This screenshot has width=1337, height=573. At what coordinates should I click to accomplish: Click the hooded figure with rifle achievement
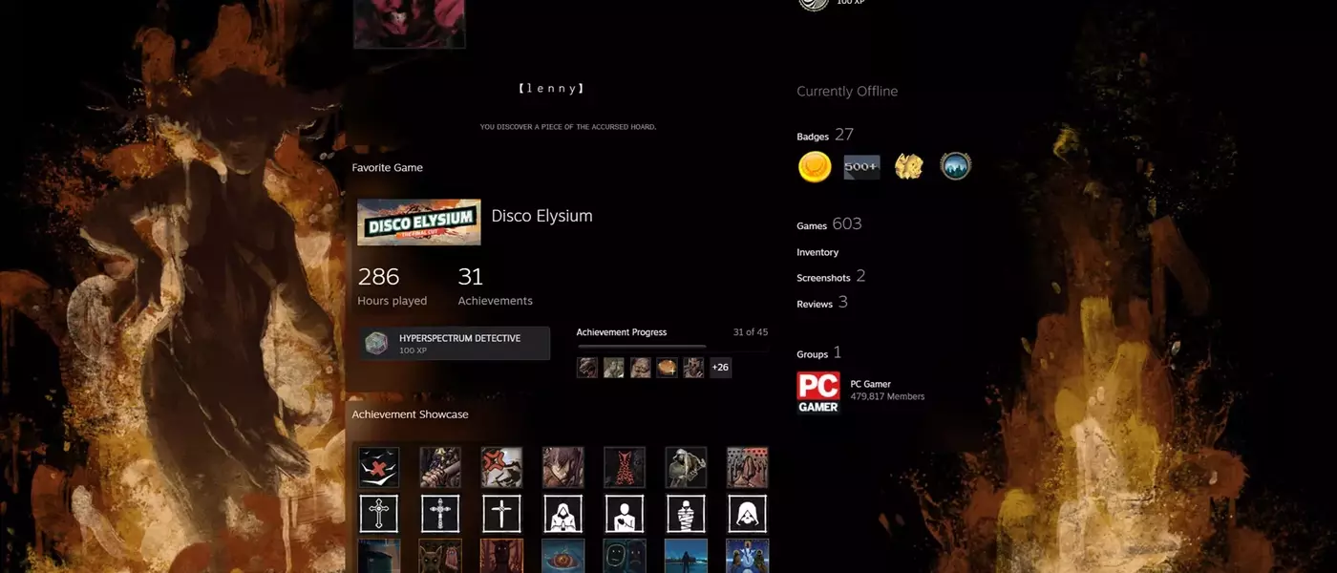click(686, 468)
